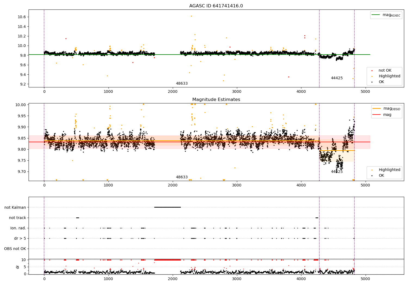Click the 'dr' axis label
Screen dimensions: 408x285
click(18, 267)
